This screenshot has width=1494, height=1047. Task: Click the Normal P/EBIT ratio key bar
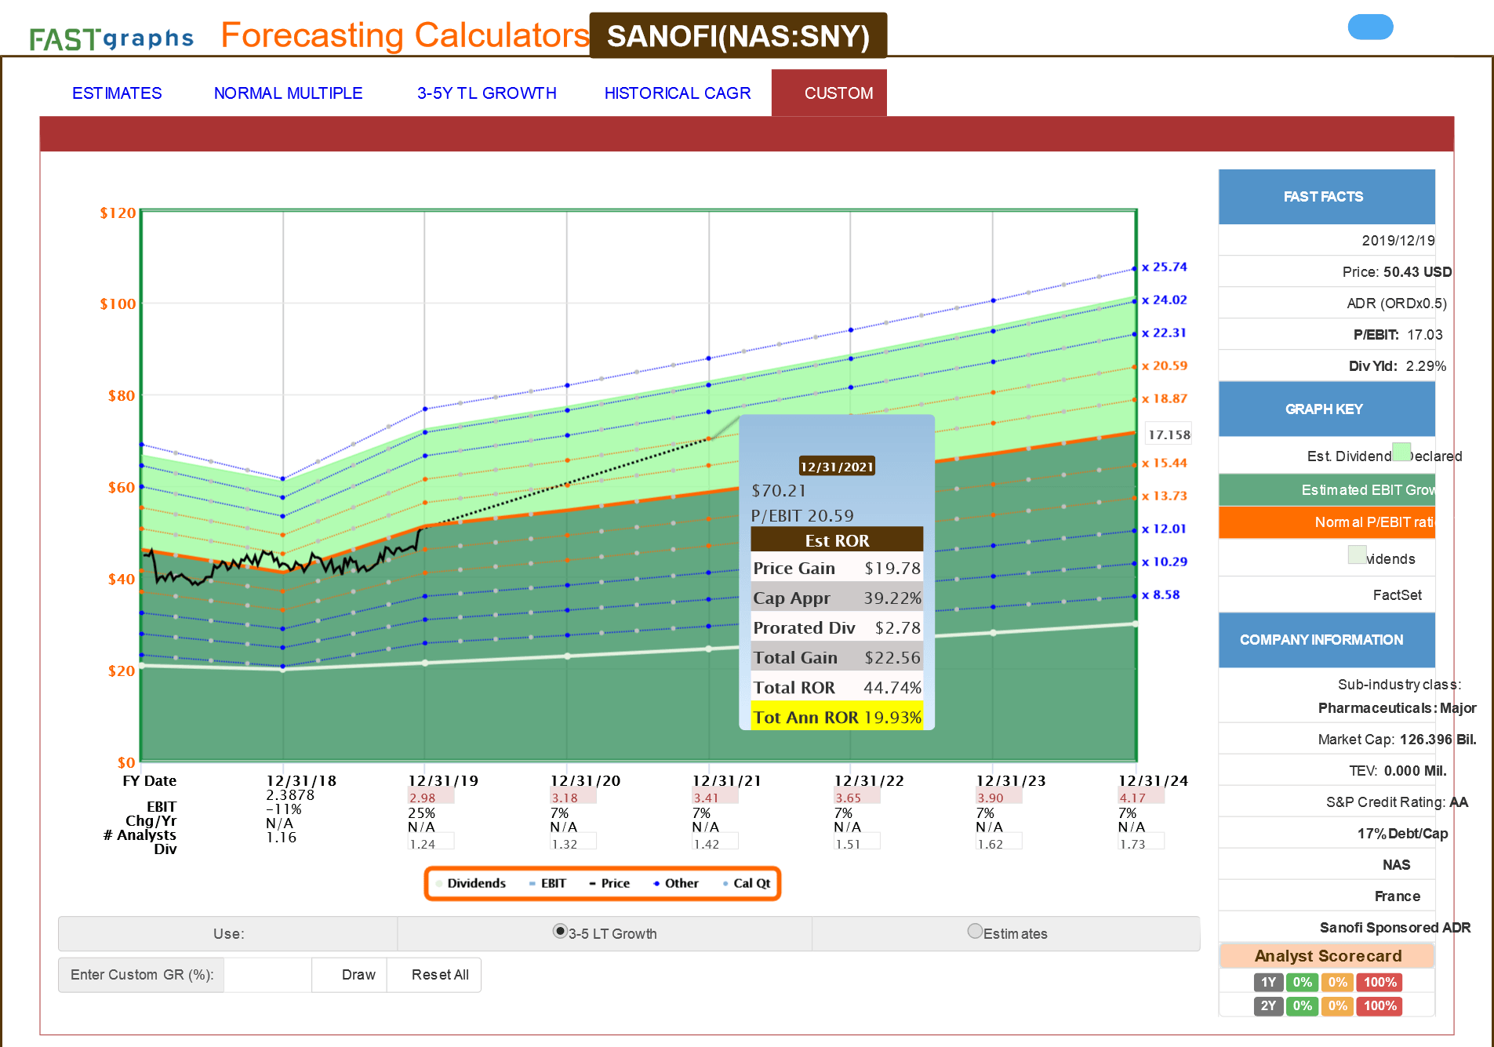point(1327,522)
